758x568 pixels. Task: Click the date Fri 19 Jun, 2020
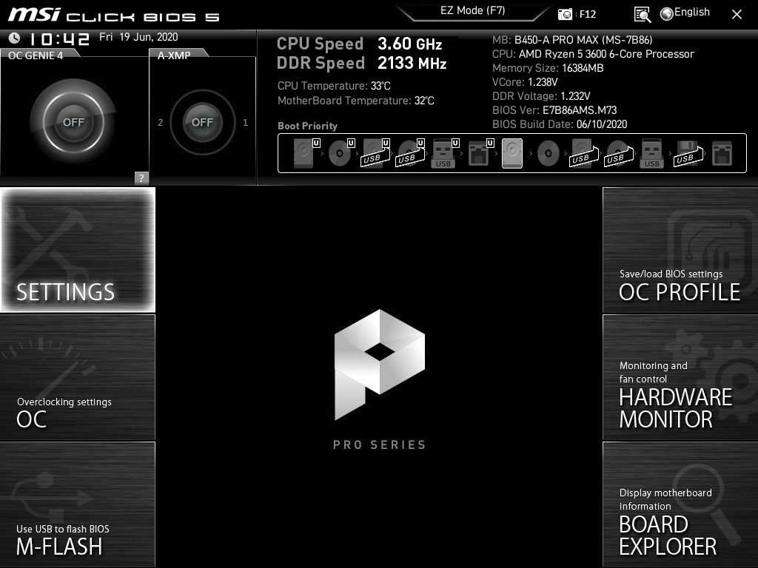pos(138,37)
